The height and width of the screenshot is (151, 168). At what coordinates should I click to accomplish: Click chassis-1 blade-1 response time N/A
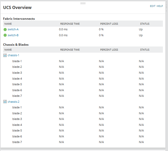(x=61, y=61)
